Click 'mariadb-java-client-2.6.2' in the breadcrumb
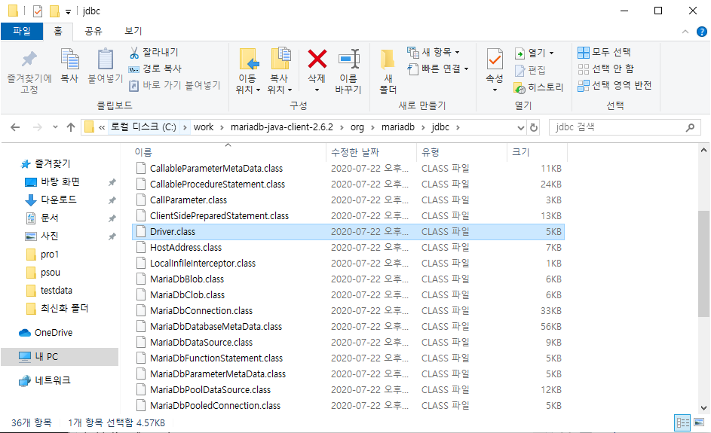This screenshot has height=433, width=711. click(x=282, y=127)
